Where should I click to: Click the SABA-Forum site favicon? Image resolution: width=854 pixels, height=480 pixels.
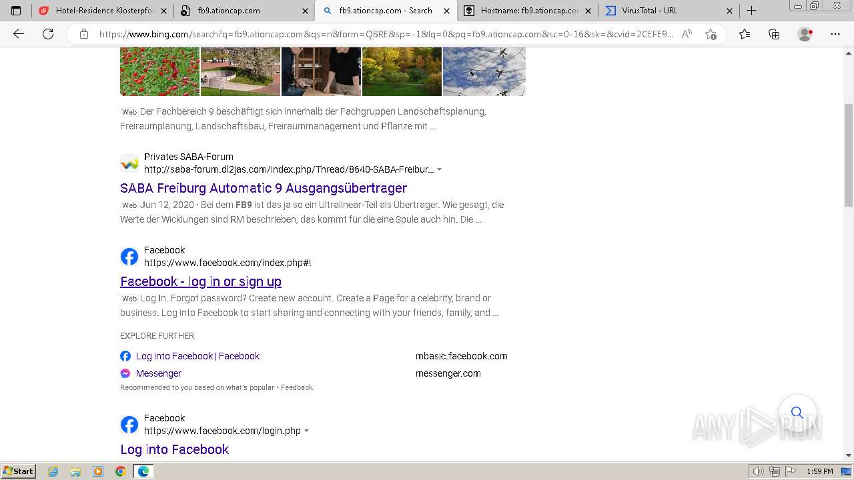click(129, 163)
